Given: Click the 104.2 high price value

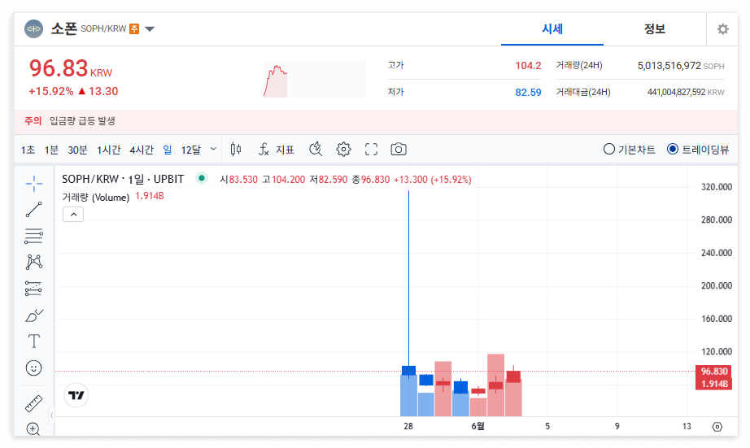Looking at the screenshot, I should click(x=528, y=66).
